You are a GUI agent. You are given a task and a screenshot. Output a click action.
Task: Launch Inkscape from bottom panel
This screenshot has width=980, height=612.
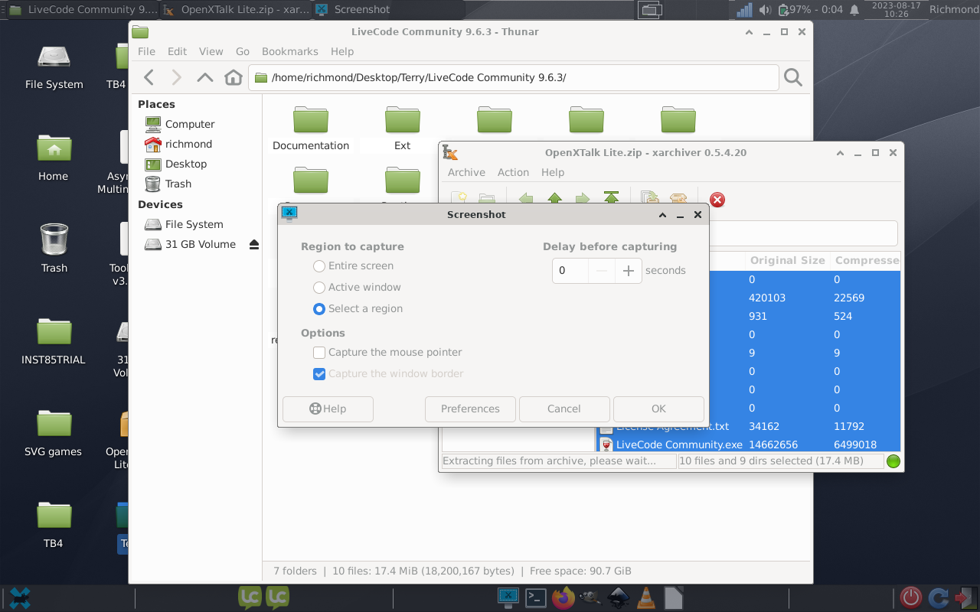coord(619,597)
